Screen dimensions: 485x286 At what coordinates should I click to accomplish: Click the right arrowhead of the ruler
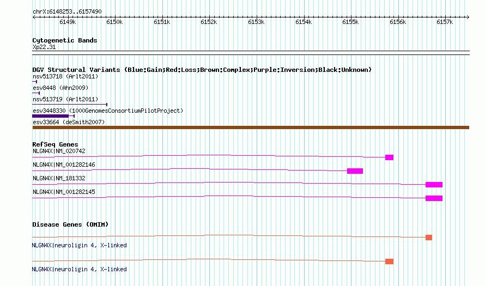pyautogui.click(x=468, y=17)
